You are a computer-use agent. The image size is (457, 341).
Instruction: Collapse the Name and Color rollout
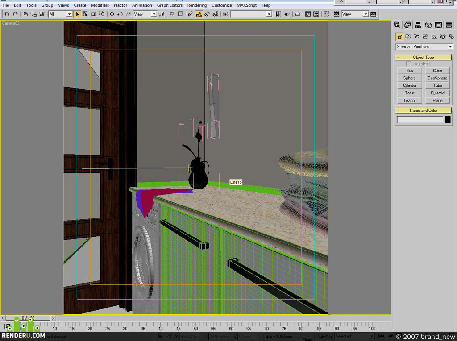coord(423,111)
